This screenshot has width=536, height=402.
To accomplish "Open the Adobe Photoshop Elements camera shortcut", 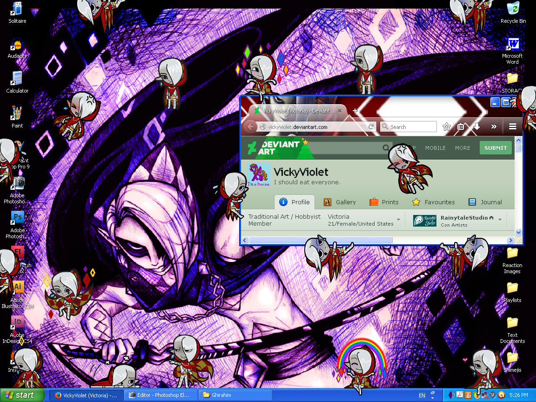I will coord(17,190).
